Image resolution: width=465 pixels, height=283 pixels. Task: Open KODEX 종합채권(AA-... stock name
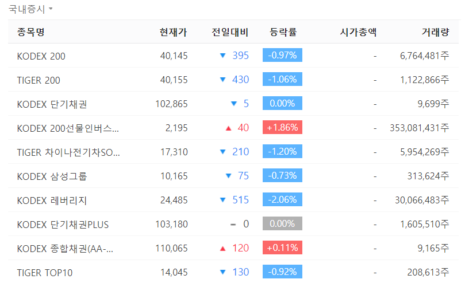tap(65, 249)
